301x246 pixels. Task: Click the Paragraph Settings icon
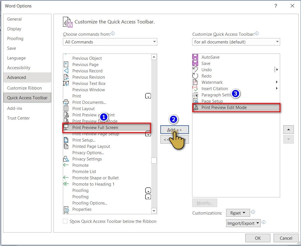(195, 95)
